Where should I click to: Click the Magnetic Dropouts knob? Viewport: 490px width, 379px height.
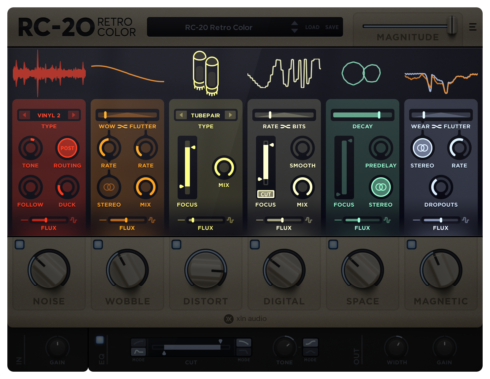coord(441,187)
